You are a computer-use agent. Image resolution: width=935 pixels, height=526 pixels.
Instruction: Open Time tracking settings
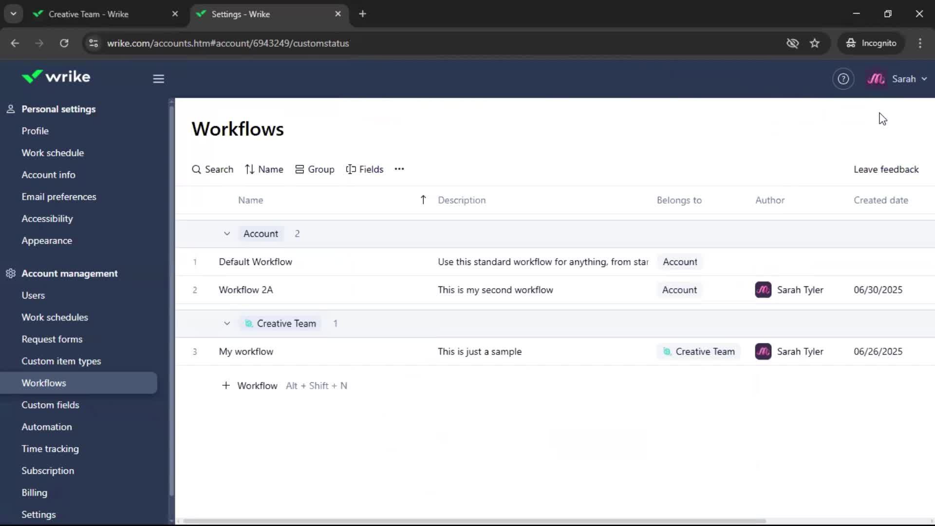point(50,449)
